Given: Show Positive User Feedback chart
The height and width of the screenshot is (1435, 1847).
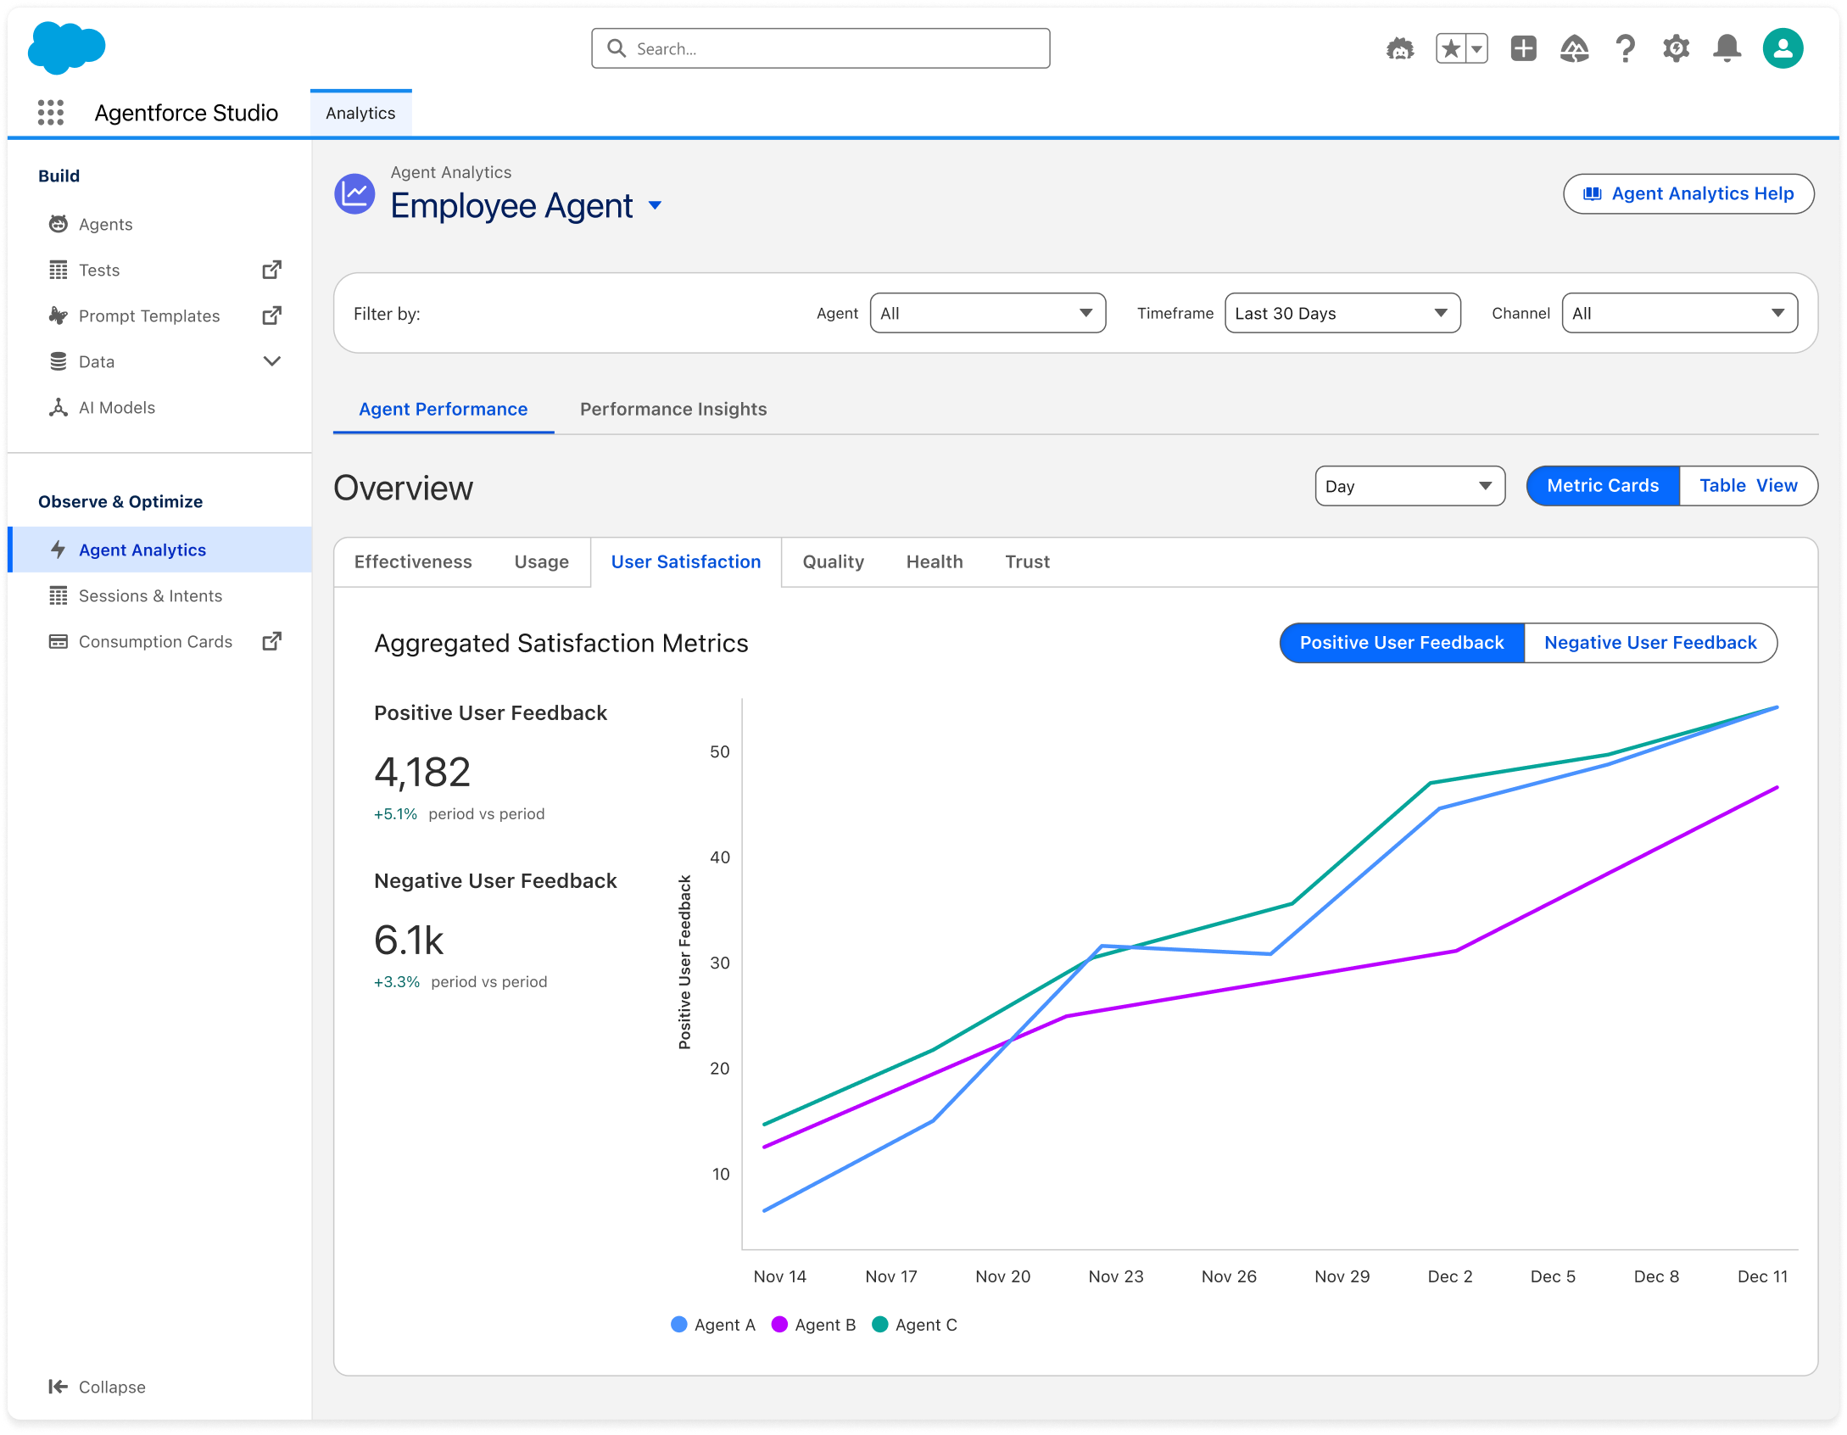Looking at the screenshot, I should coord(1402,643).
